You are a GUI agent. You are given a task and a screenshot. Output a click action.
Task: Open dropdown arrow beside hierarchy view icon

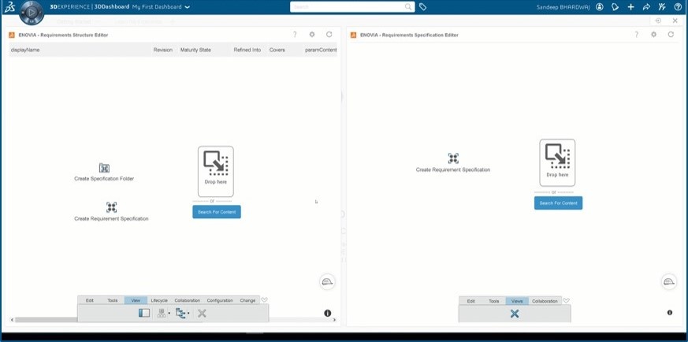pyautogui.click(x=169, y=314)
